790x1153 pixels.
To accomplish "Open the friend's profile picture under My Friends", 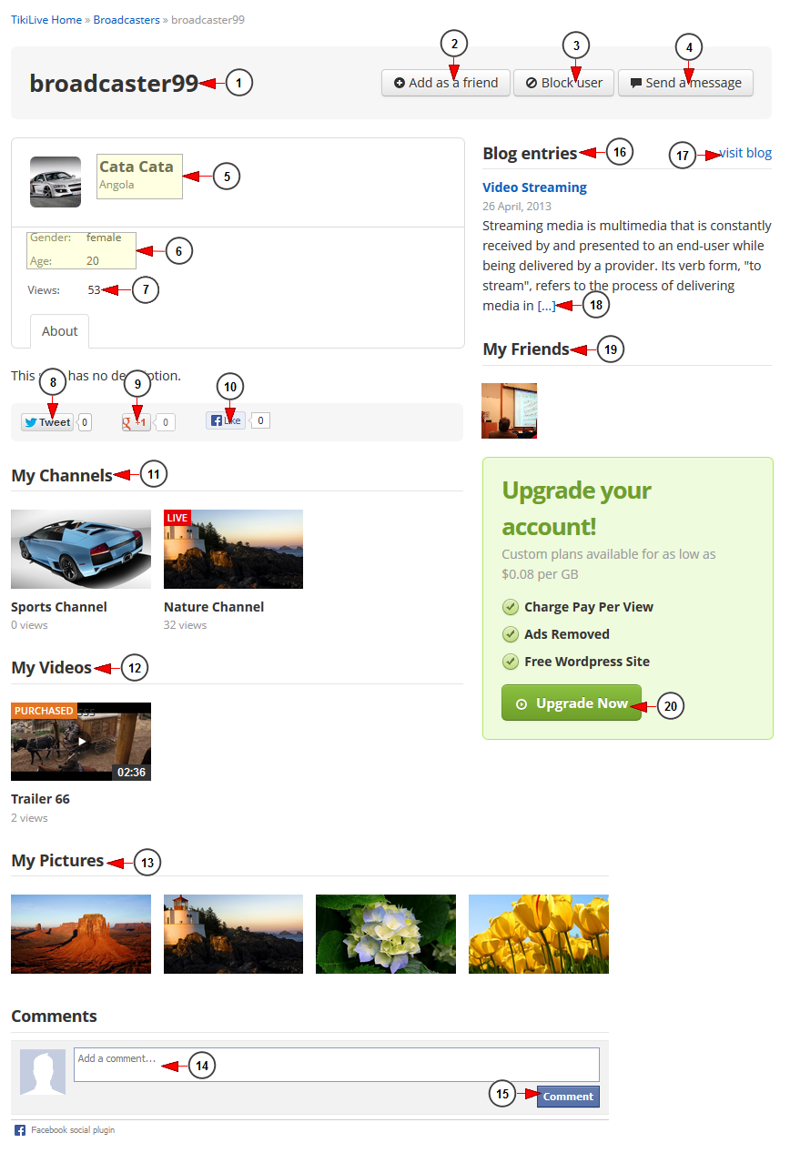I will coord(509,410).
